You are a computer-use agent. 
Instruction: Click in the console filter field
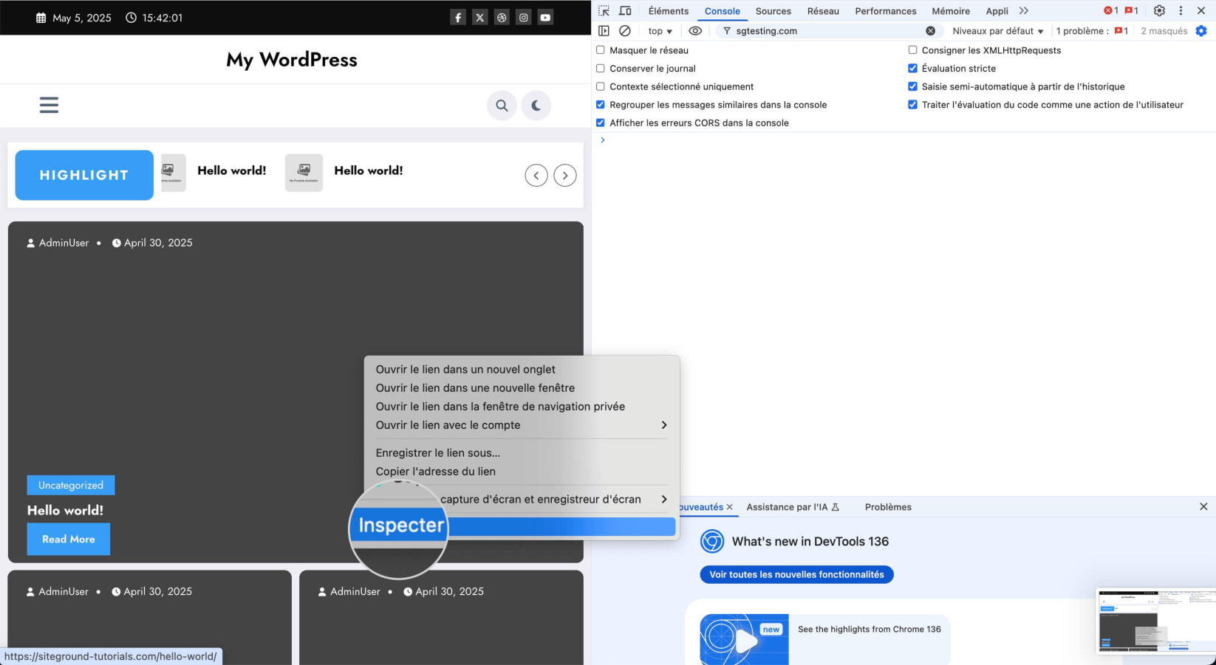point(827,31)
